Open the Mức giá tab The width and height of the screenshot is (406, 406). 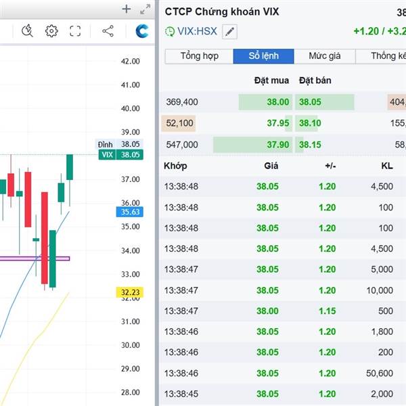[325, 56]
